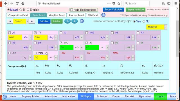Open the Firefox hamburger menu
The height and width of the screenshot is (101, 180).
175,3
